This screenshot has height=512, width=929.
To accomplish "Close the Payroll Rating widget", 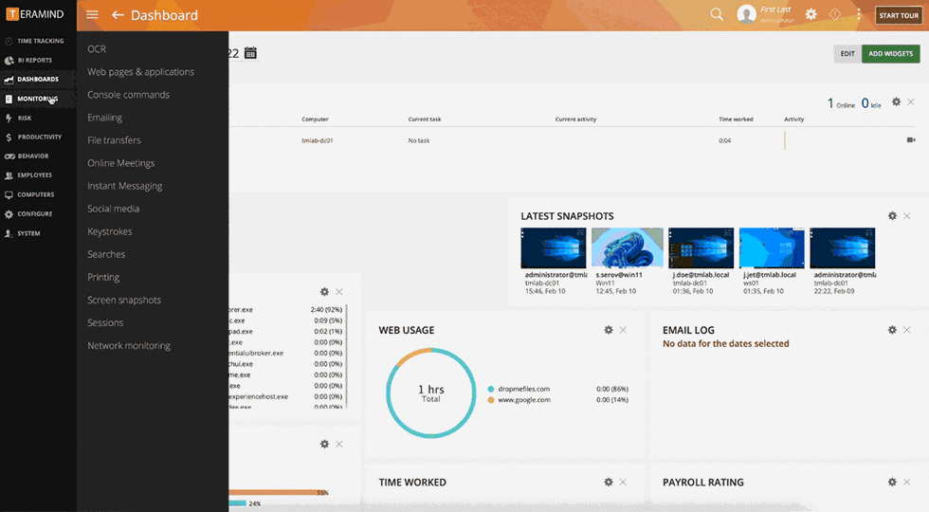I will coord(907,482).
